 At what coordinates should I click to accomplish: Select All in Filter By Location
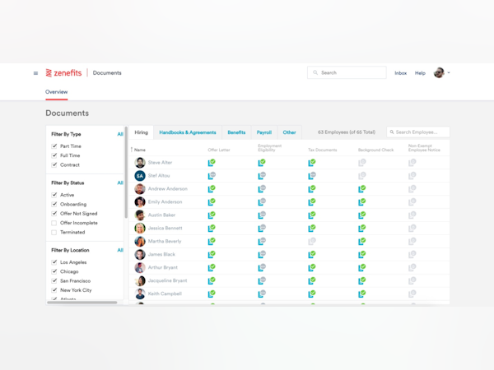coord(120,250)
